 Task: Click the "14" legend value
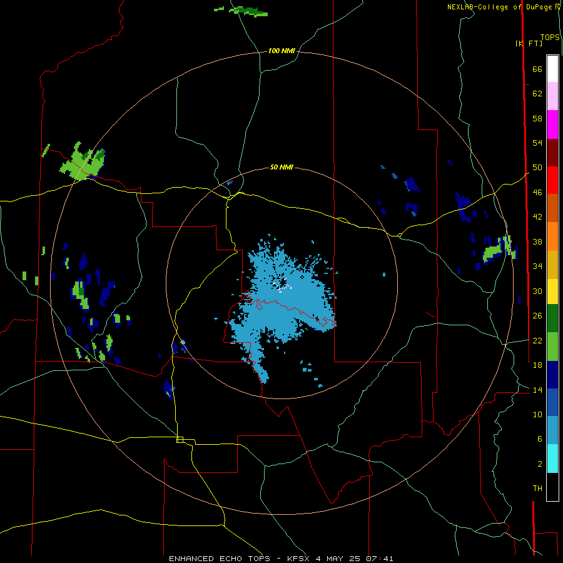pos(537,390)
